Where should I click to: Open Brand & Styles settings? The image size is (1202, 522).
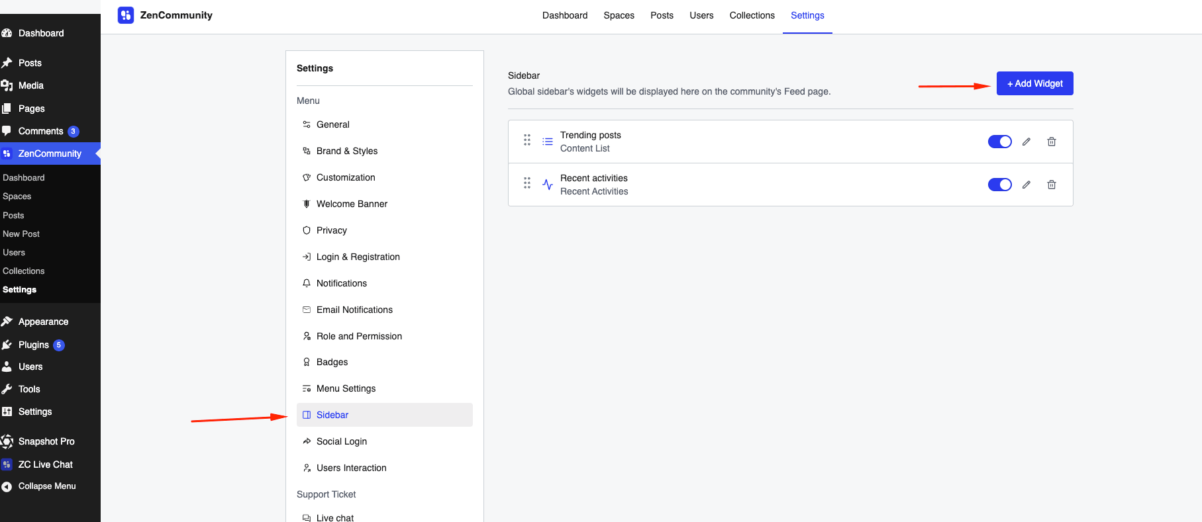pos(385,151)
